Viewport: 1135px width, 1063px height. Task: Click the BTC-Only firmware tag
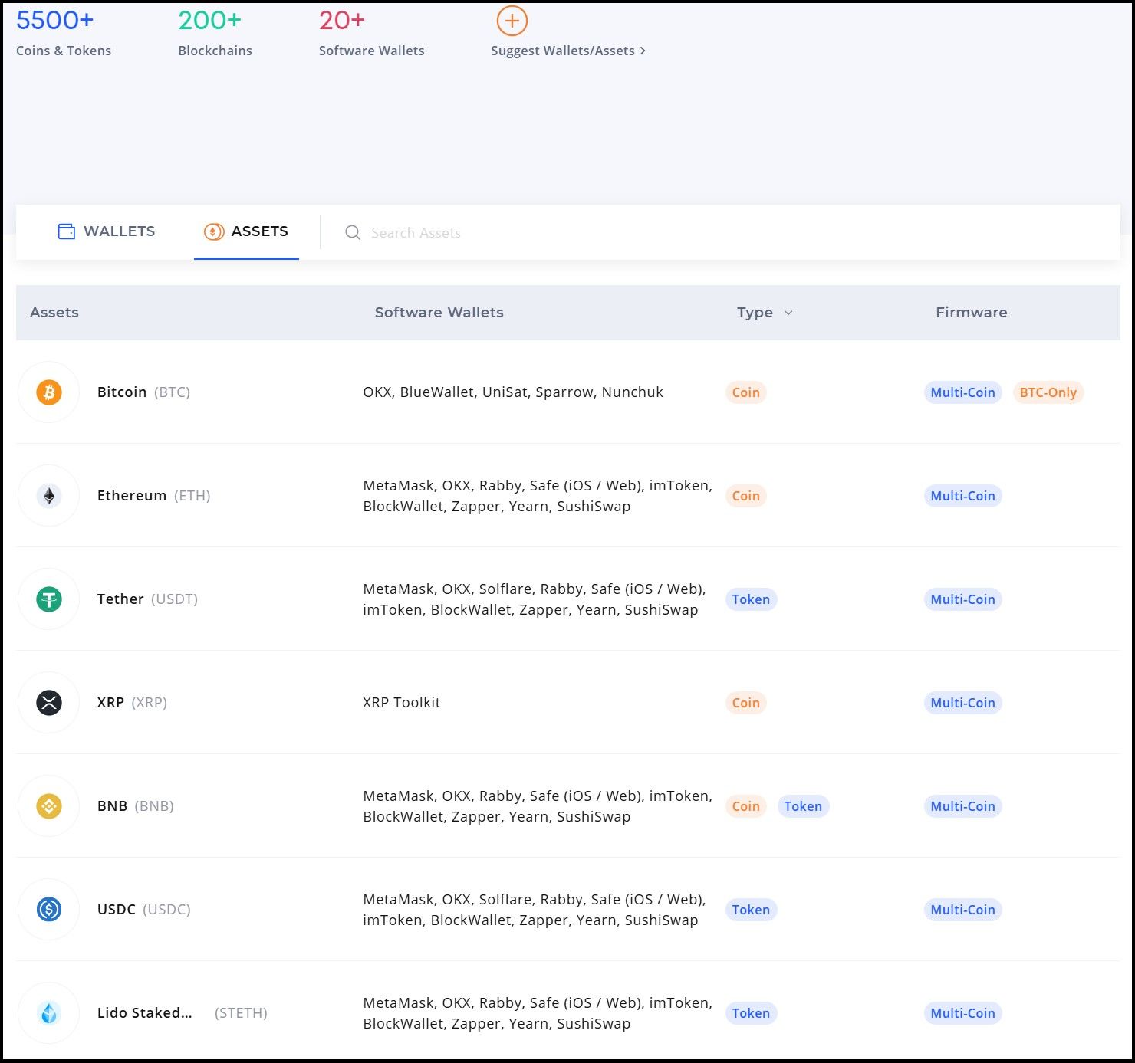(x=1048, y=392)
